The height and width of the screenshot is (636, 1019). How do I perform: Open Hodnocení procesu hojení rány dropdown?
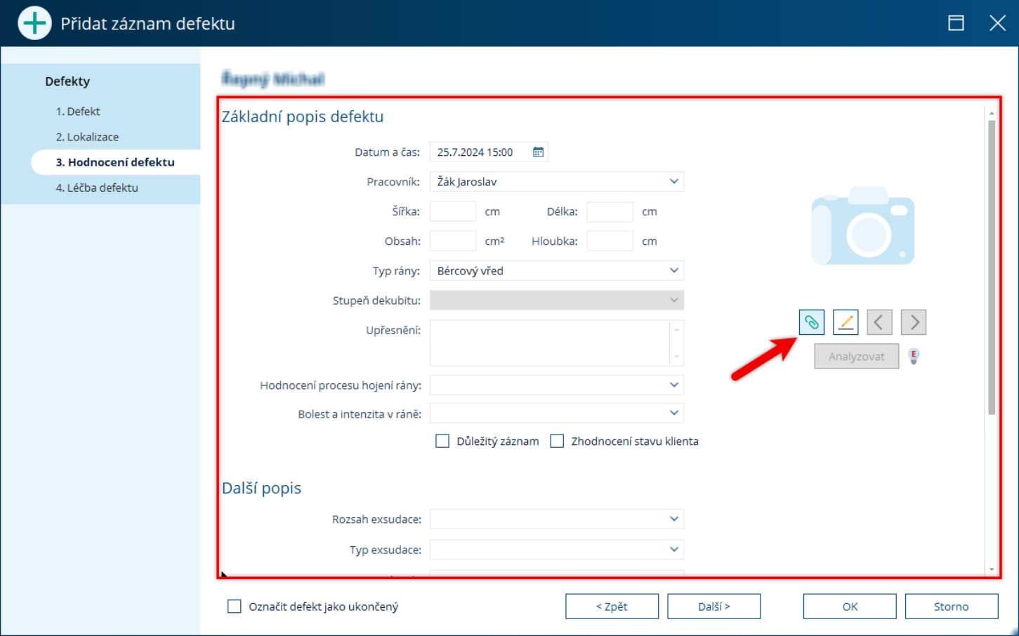[557, 385]
